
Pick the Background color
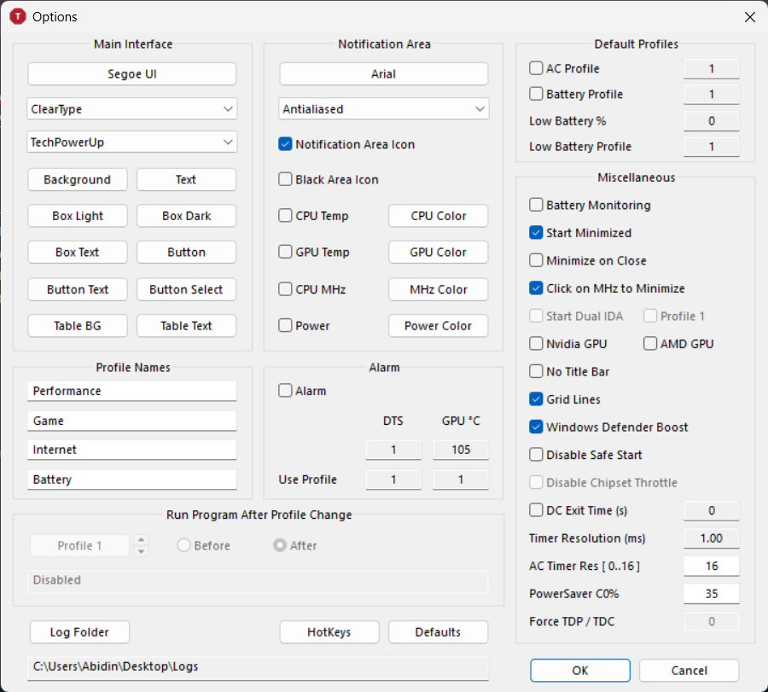[78, 180]
